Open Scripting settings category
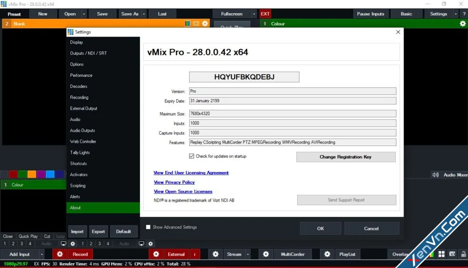Screen dimensions: 468x268 coord(103,186)
